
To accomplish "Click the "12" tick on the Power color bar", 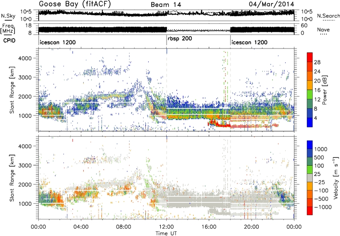I will click(x=317, y=100).
